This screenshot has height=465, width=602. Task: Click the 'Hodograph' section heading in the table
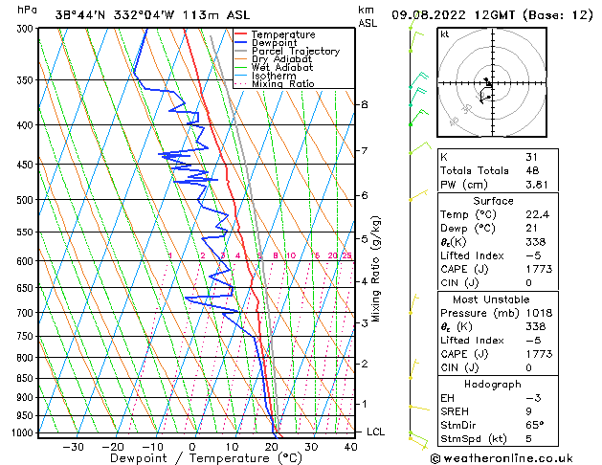493,385
